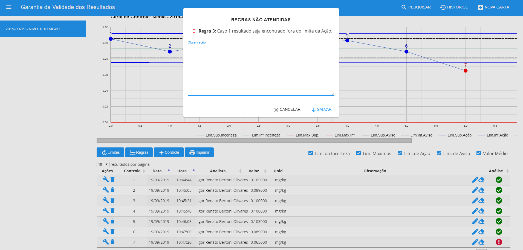The image size is (523, 250).
Task: Open the hamburger navigation menu
Action: (x=9, y=7)
